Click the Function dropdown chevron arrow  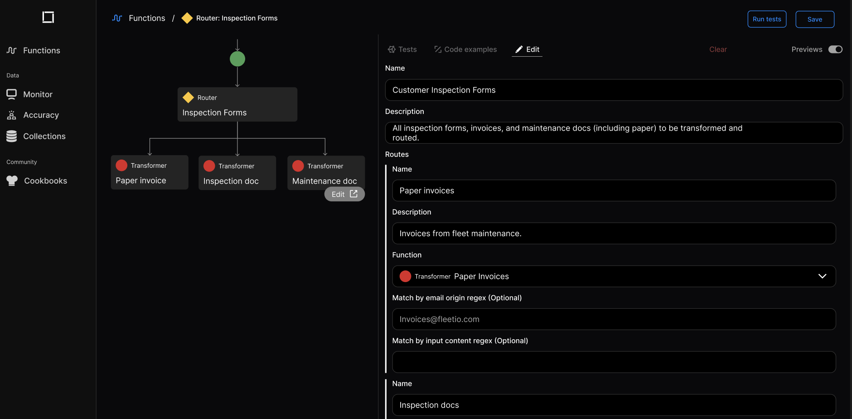tap(822, 276)
